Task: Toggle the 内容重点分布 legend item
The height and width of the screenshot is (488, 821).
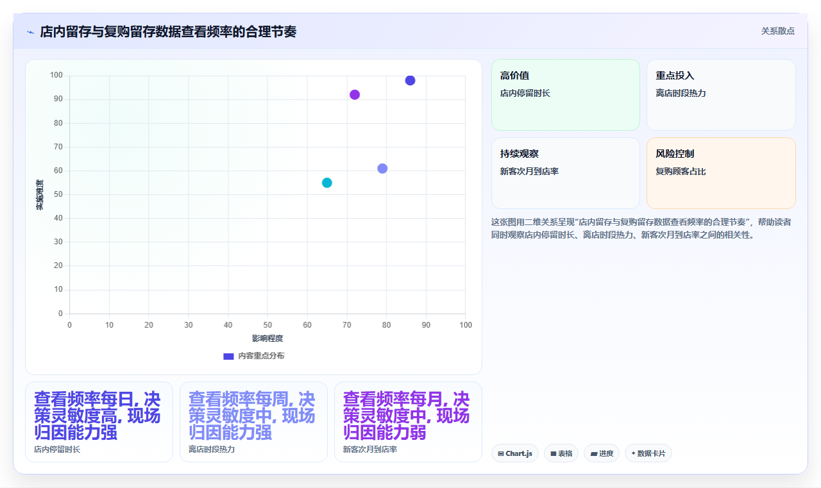Action: pos(253,356)
